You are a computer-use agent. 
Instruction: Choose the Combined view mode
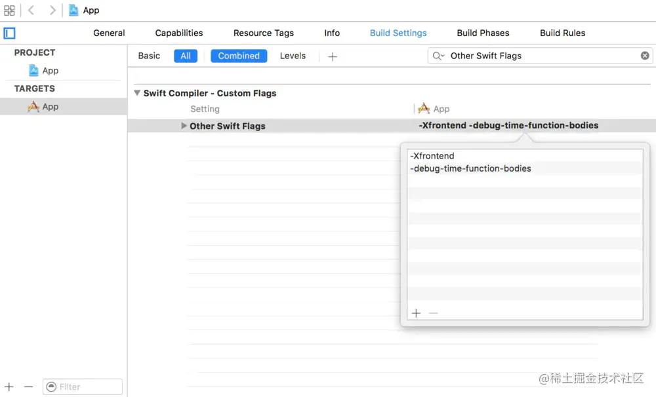(x=239, y=56)
